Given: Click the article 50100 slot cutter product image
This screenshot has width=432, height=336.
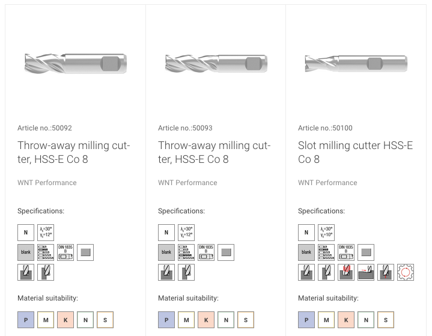Looking at the screenshot, I should (356, 63).
